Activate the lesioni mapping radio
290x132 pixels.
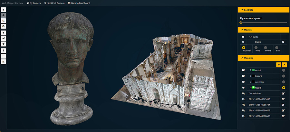pyautogui.click(x=284, y=76)
